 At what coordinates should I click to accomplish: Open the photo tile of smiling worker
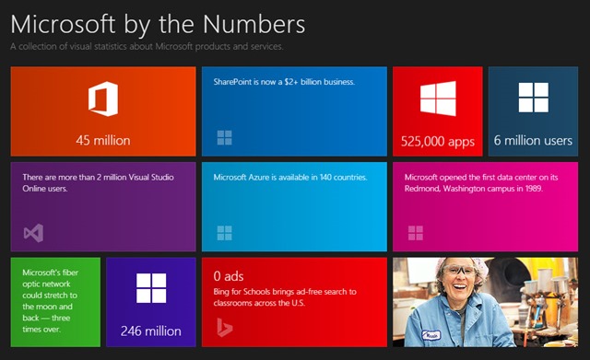point(486,302)
